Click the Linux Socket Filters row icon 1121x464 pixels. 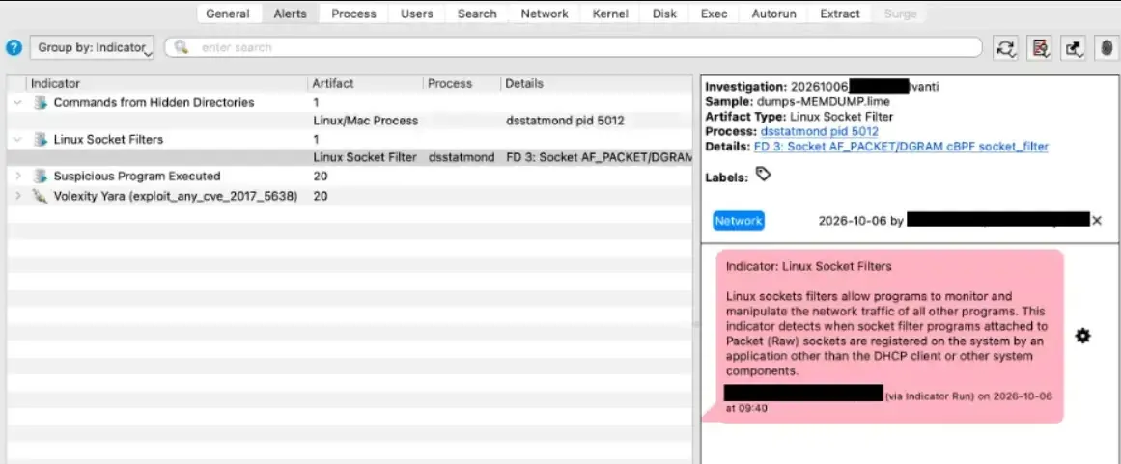[x=40, y=139]
